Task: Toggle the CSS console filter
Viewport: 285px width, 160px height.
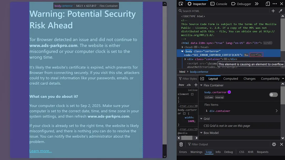Action: coord(241,152)
